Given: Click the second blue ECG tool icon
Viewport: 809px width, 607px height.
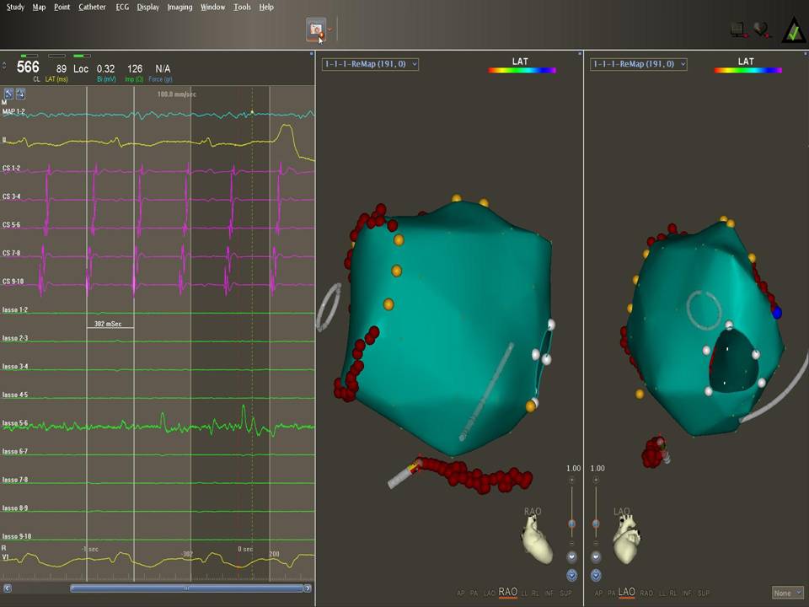Looking at the screenshot, I should coord(20,94).
